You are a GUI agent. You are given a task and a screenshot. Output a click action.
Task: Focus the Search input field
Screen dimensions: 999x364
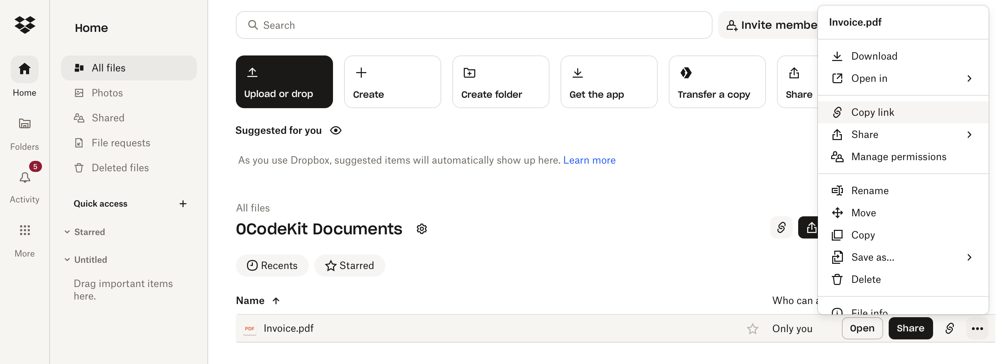[x=473, y=25]
